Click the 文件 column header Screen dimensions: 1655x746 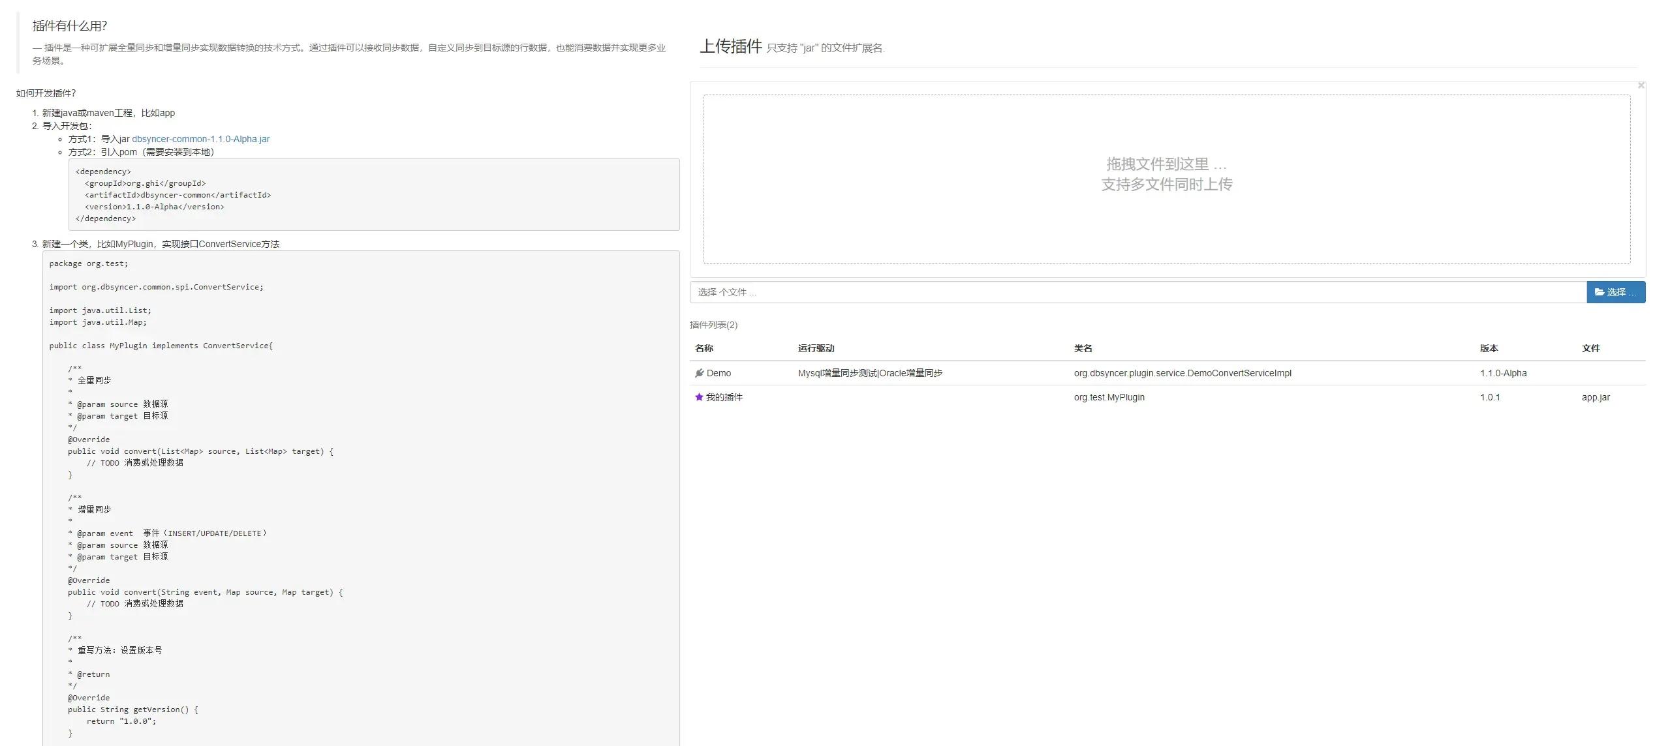pos(1590,348)
